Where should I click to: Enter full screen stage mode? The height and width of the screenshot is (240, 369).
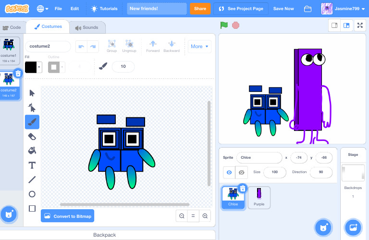[360, 25]
